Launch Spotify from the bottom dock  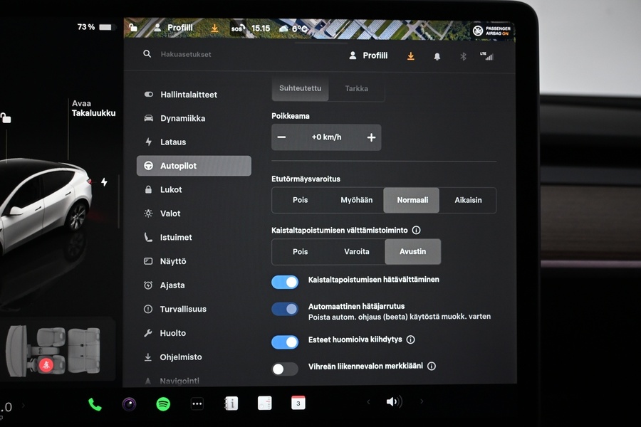[163, 404]
